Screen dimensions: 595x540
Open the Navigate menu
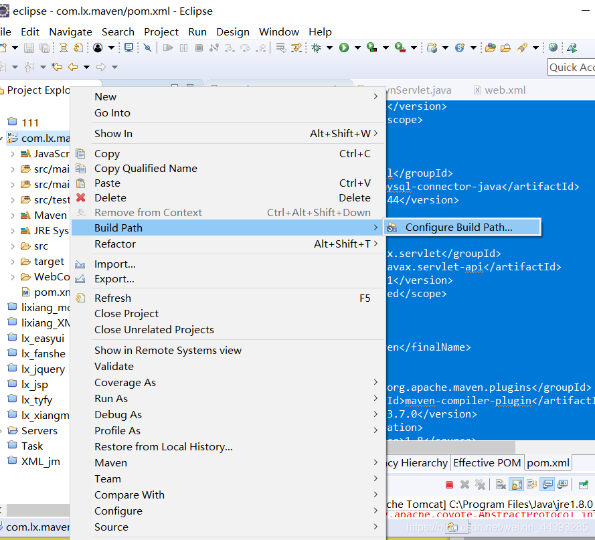tap(70, 32)
